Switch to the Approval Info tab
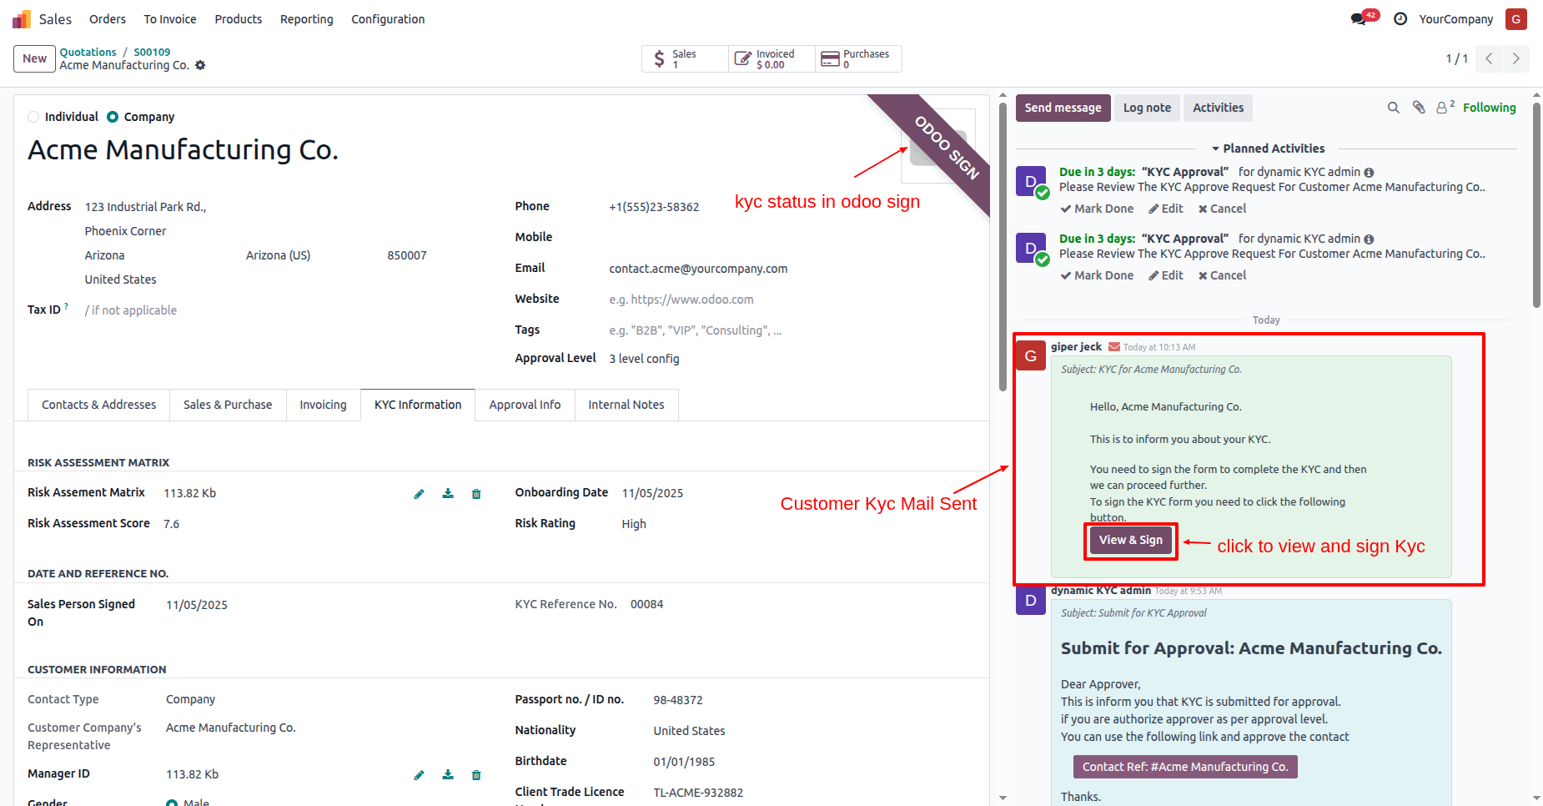The image size is (1543, 806). [525, 405]
